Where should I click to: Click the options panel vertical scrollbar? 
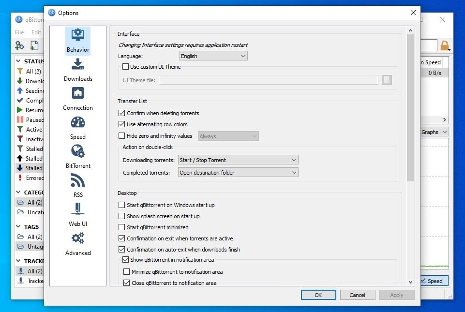coord(411,107)
